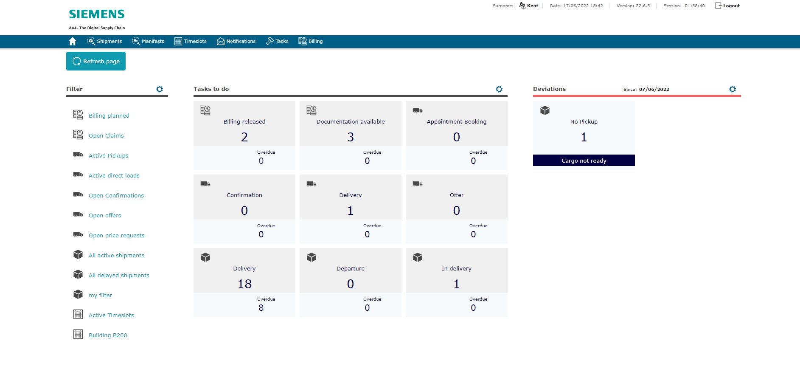Click the Active Timeslots calendar icon
Screen dimensions: 800x383
click(x=78, y=314)
